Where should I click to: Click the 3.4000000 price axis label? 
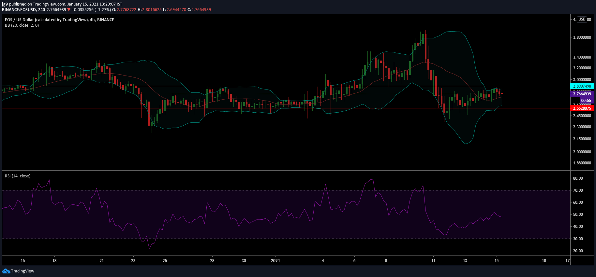pyautogui.click(x=582, y=57)
